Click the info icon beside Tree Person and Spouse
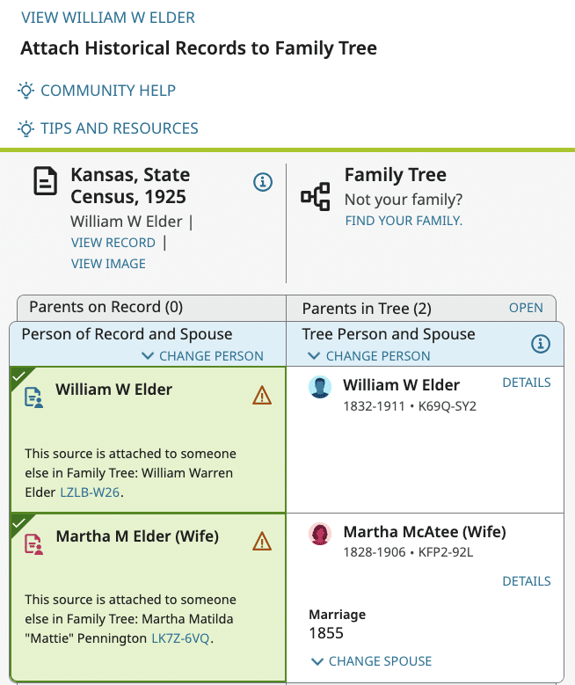This screenshot has height=685, width=575. pos(541,344)
